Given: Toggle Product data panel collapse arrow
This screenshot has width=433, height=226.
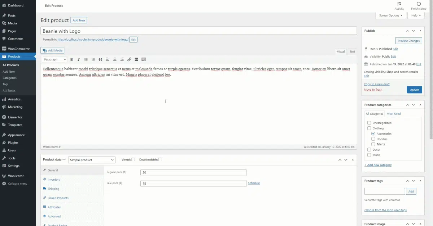Looking at the screenshot, I should click(353, 160).
